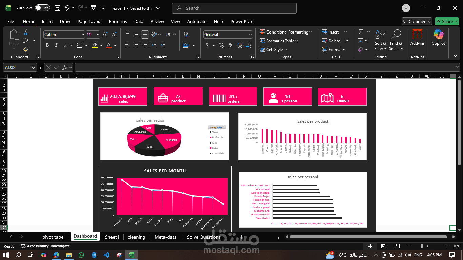Click the Increase Indent icon
This screenshot has height=260, width=463.
163,45
